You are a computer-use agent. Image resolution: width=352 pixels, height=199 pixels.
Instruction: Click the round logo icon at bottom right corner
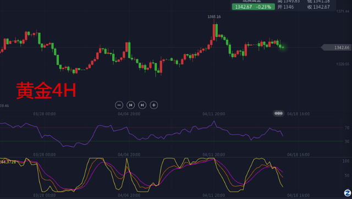[348, 193]
